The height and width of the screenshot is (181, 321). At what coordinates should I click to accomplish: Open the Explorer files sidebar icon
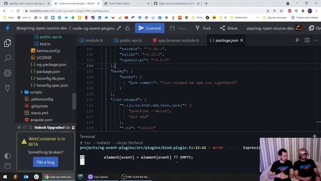click(8, 43)
